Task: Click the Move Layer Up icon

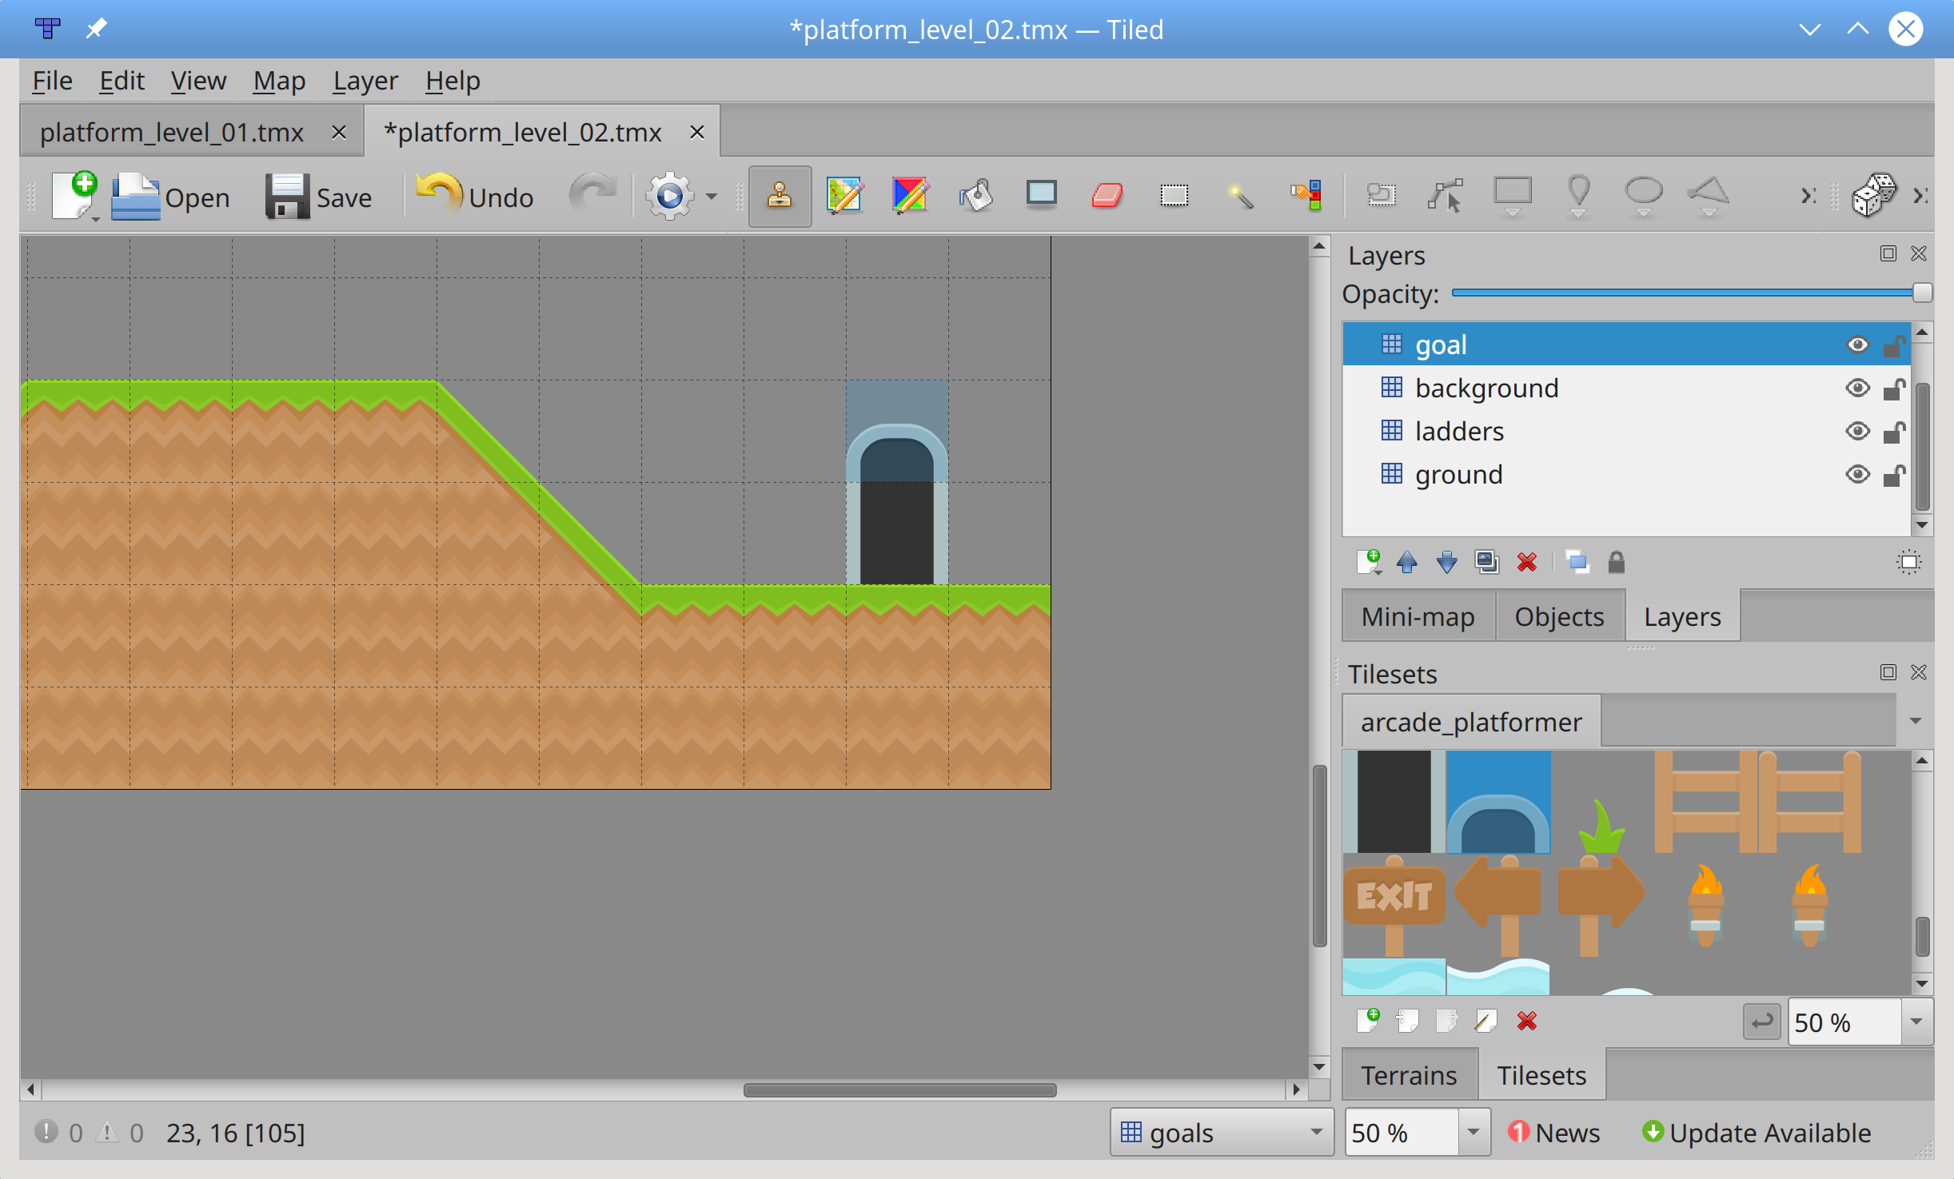Action: point(1407,564)
